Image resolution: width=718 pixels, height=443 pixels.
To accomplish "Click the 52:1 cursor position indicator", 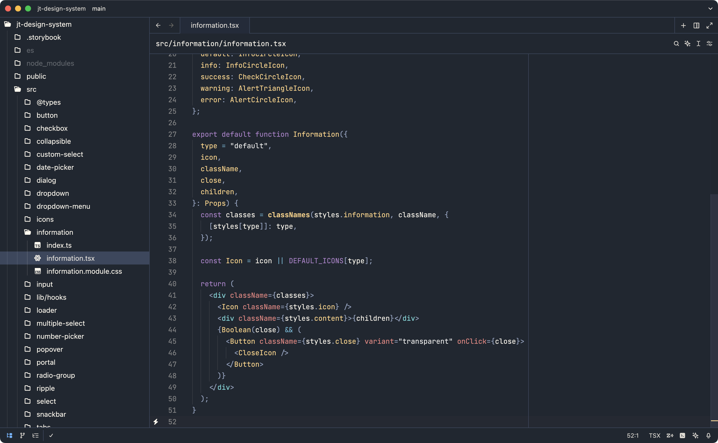I will click(x=633, y=435).
